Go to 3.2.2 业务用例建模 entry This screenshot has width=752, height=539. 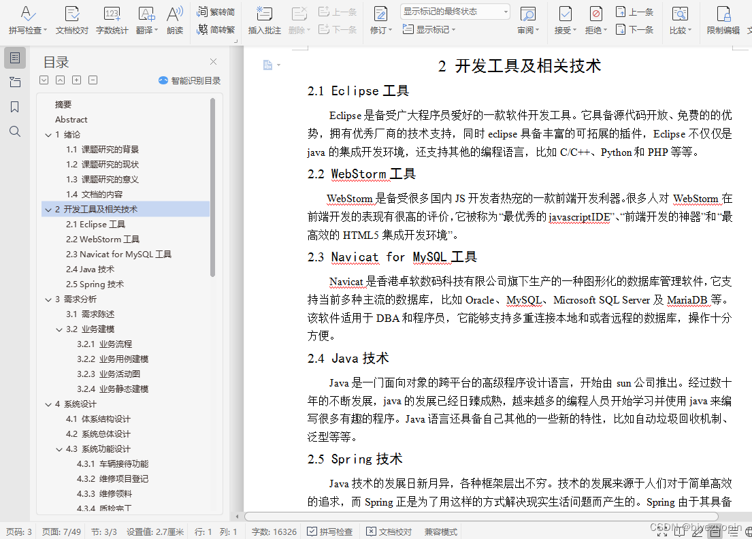(113, 359)
